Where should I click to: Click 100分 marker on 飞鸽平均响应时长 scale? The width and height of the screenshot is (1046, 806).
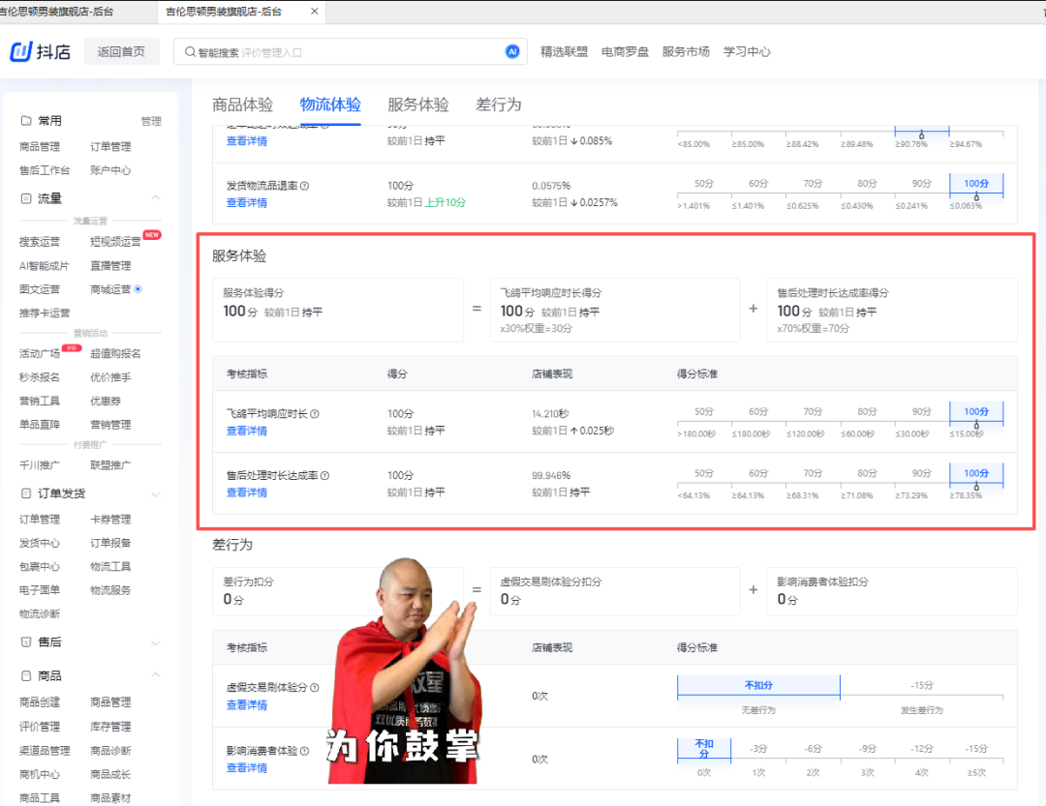976,411
